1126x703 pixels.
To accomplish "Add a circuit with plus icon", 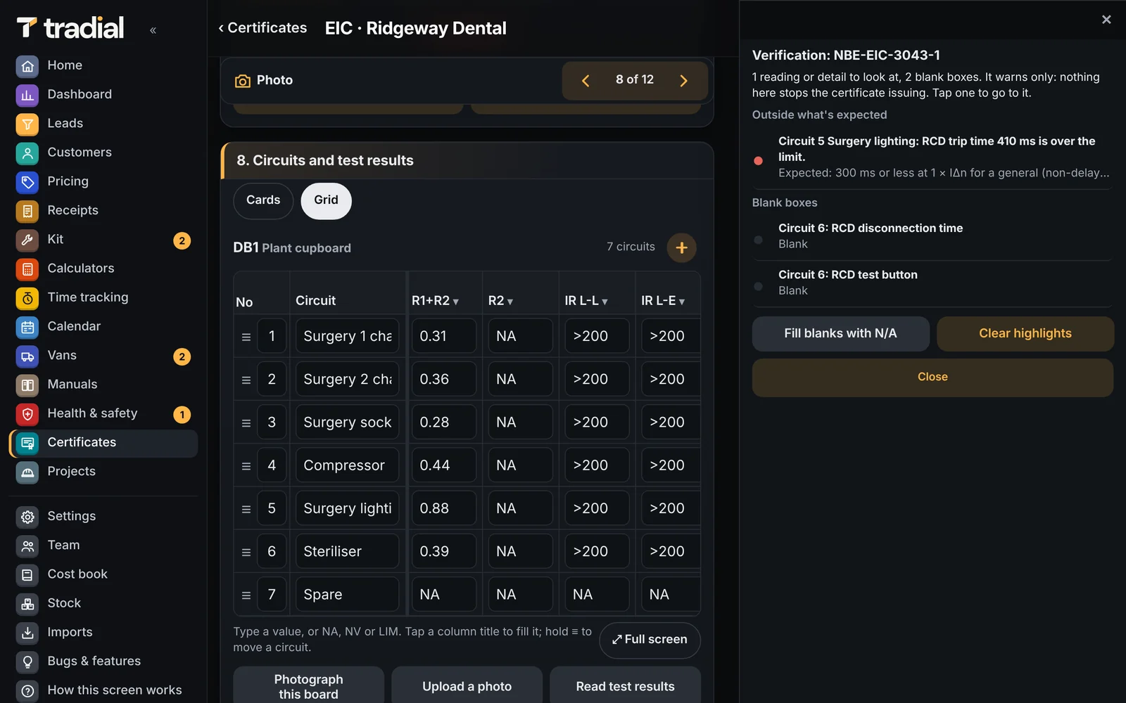I will coord(681,247).
